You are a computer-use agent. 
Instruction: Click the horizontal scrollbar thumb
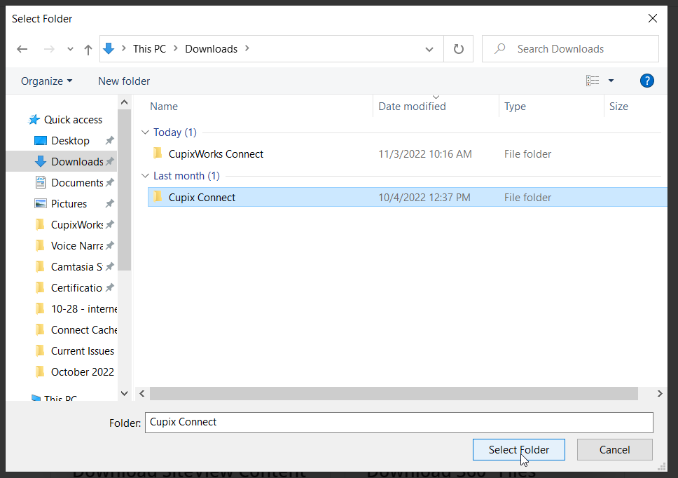(x=394, y=394)
